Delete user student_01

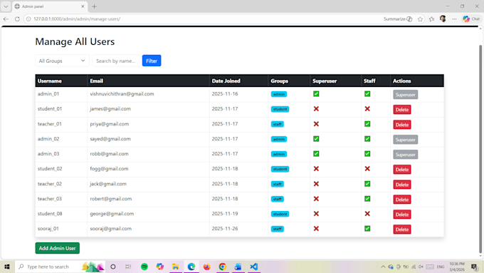[402, 110]
